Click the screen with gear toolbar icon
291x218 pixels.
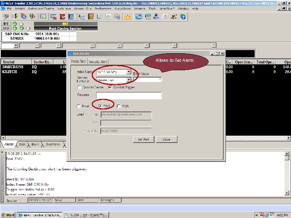[x=117, y=17]
